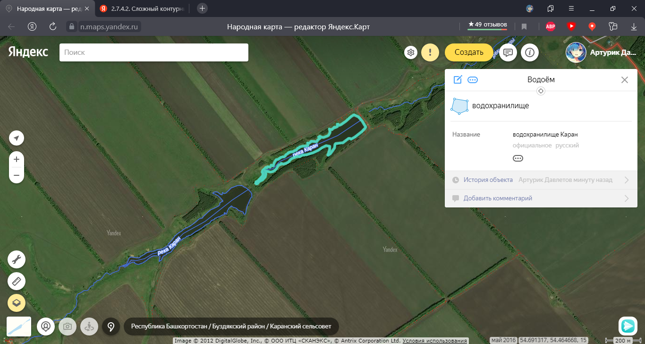Screen dimensions: 645x344
Task: Open map settings gear icon
Action: [x=411, y=52]
